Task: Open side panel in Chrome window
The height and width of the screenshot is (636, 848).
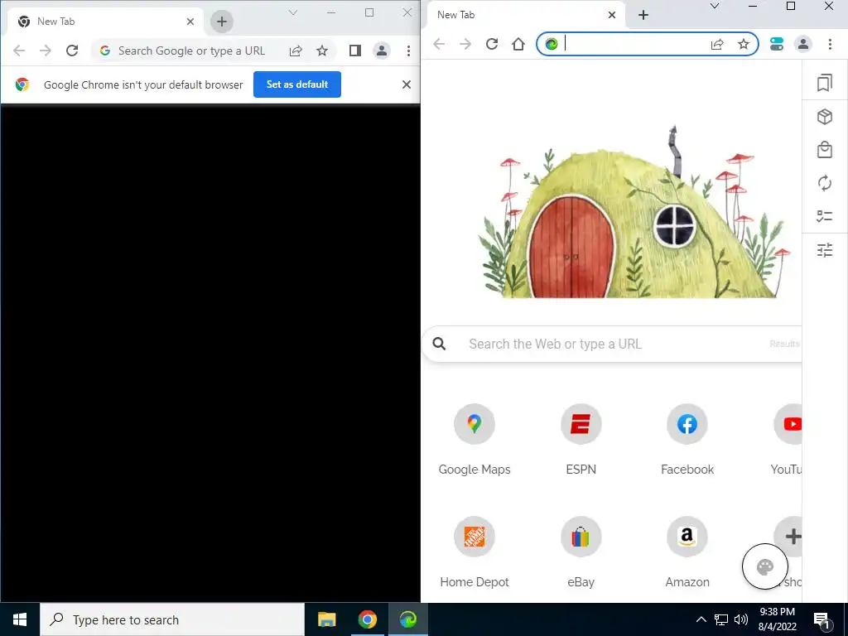Action: click(354, 51)
